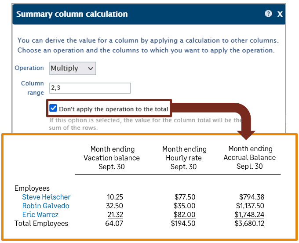Open the Eric Warrez employee link
The height and width of the screenshot is (243, 299).
40,215
